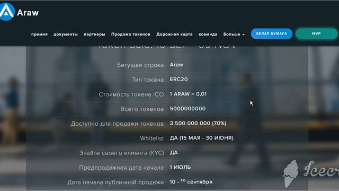This screenshot has width=339, height=191.
Task: Click the Araw logo icon
Action: (x=6, y=12)
